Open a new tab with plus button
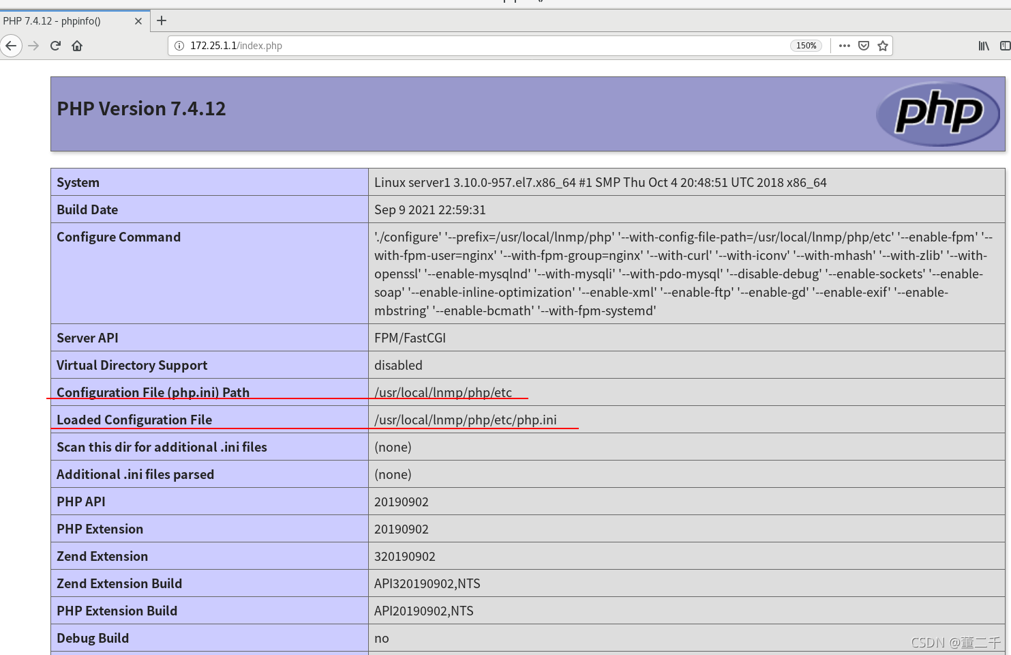 pyautogui.click(x=162, y=20)
